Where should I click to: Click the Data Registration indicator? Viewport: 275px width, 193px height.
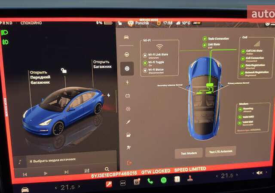[x=242, y=66]
